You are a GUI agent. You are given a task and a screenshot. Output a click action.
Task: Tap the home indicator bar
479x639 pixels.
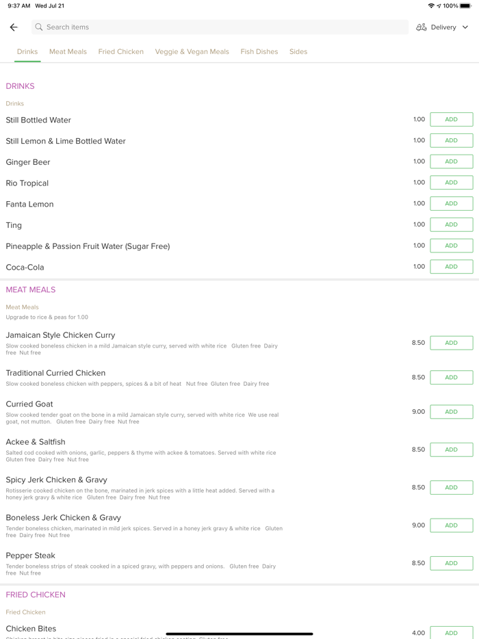click(x=239, y=634)
